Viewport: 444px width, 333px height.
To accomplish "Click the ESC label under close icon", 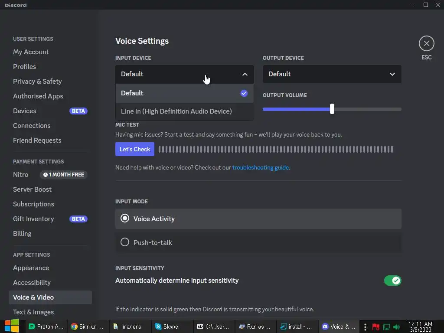I will tap(427, 58).
